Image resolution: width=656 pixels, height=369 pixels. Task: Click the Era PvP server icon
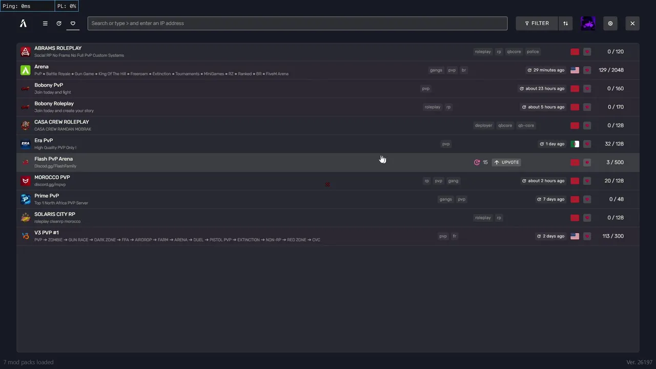25,143
